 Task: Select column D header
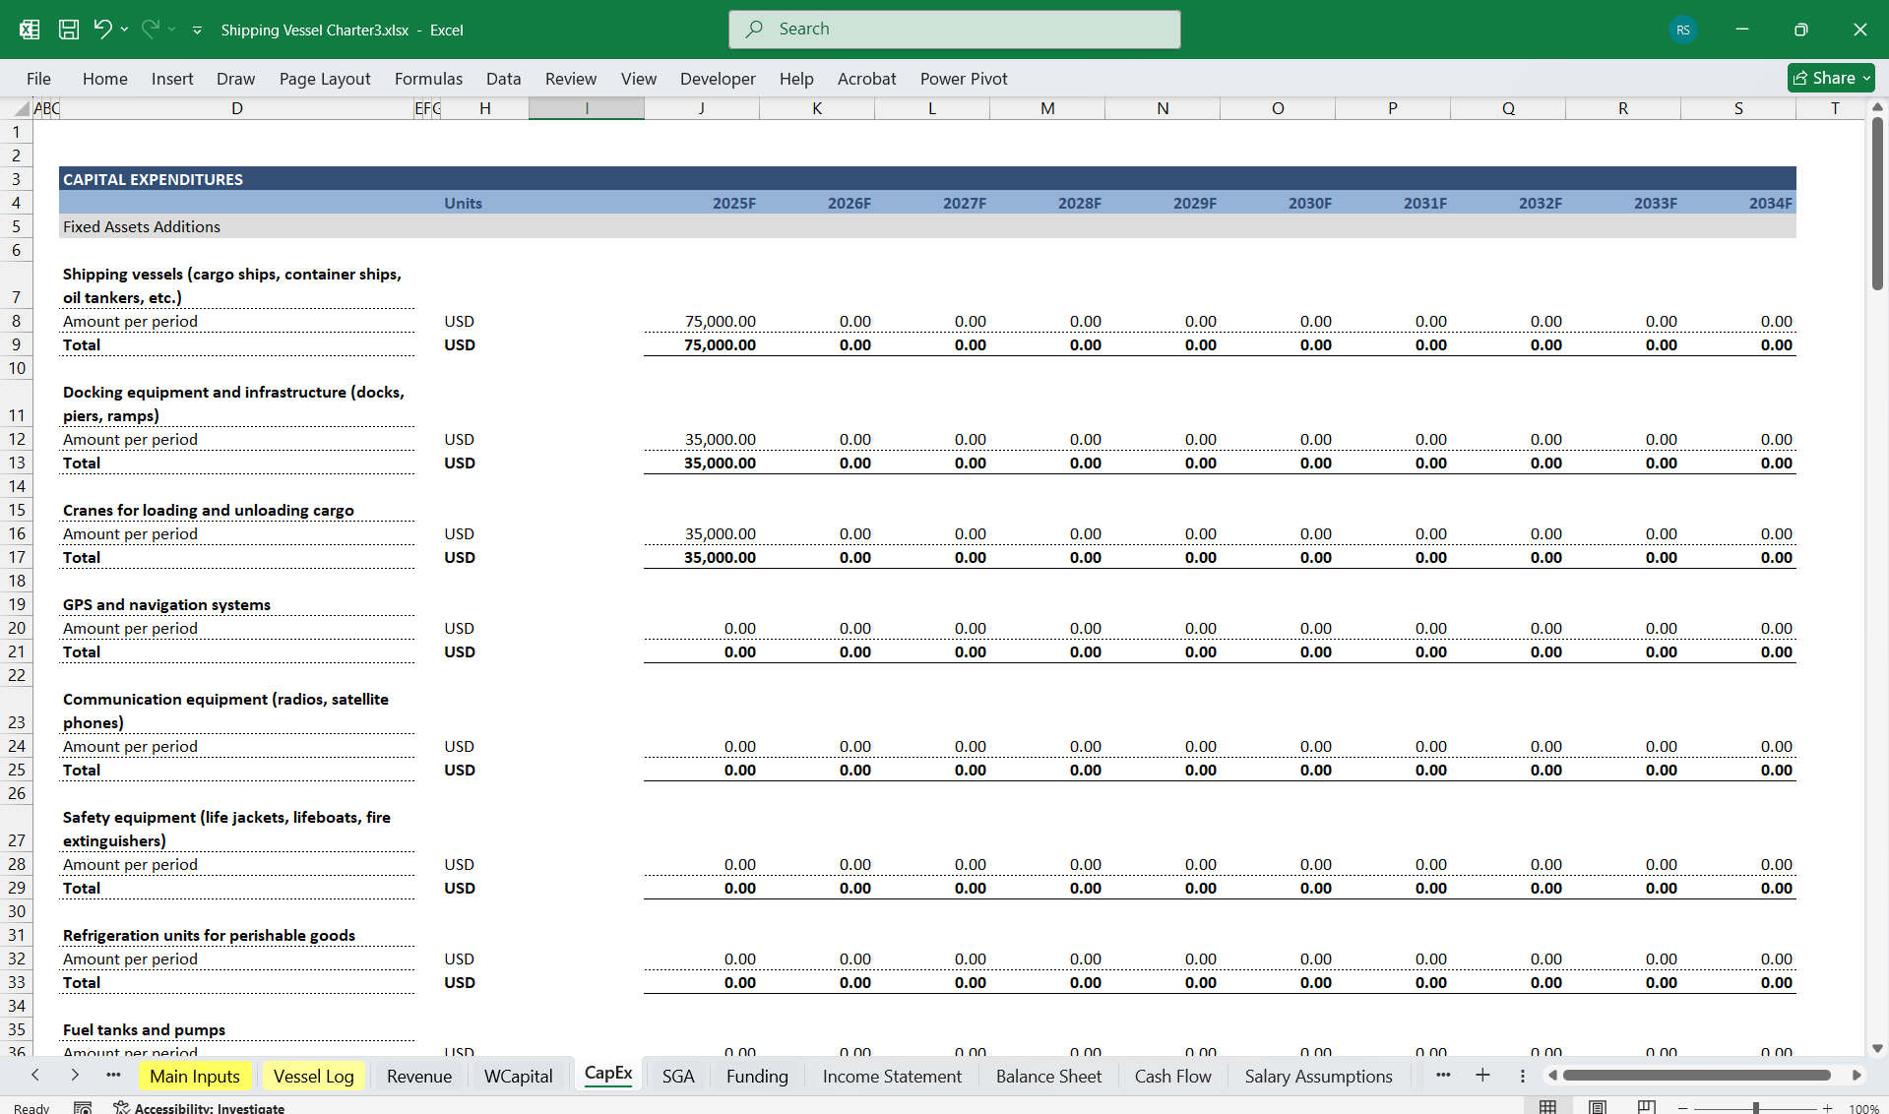pyautogui.click(x=236, y=108)
